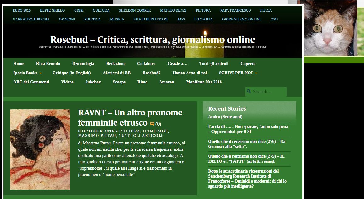Expand the SCRIVI PER NOI dropdown arrow
The height and width of the screenshot is (199, 364).
coord(256,73)
